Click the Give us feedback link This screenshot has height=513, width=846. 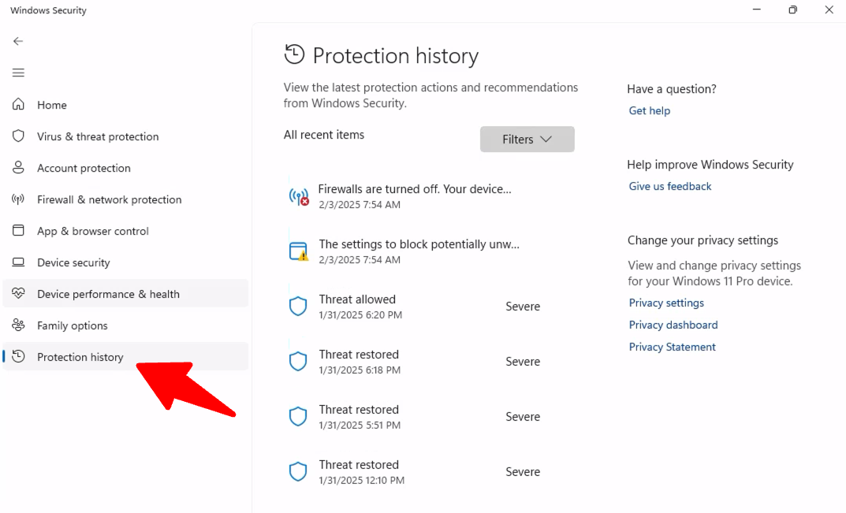pyautogui.click(x=669, y=186)
